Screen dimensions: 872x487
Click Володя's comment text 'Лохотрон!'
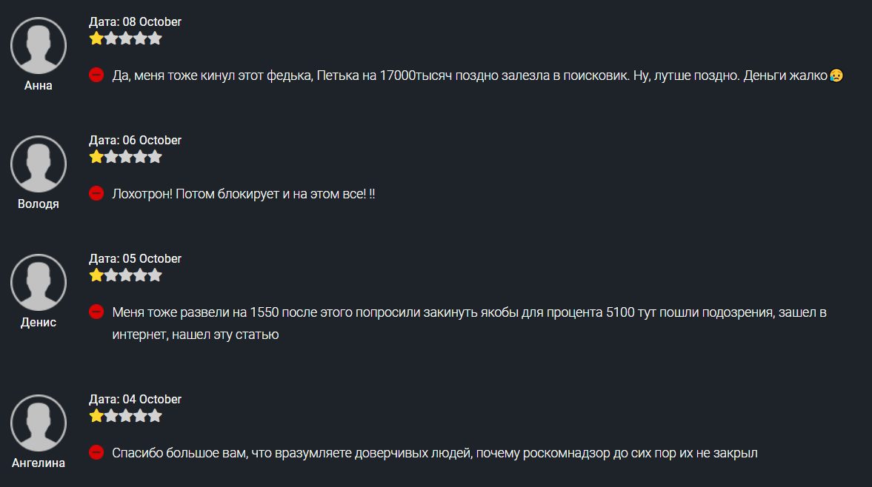(142, 194)
